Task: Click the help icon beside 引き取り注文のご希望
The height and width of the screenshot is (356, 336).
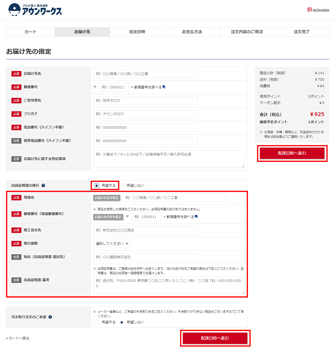Action: click(x=50, y=317)
